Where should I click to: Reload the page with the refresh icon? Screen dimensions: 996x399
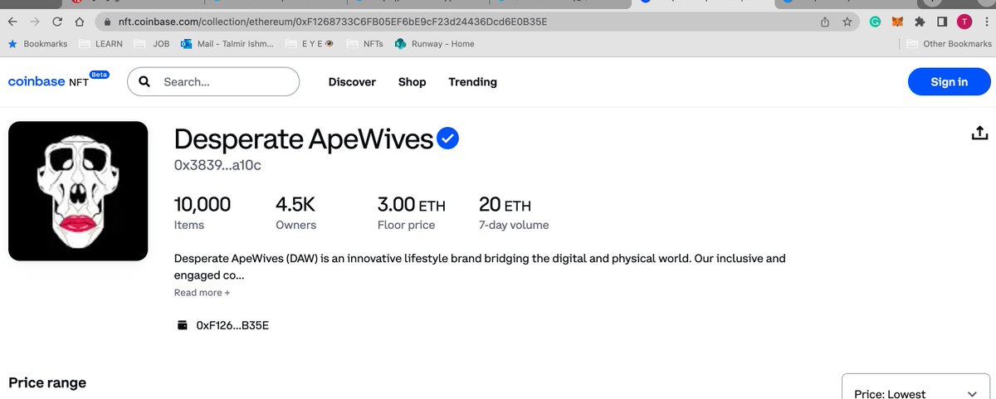[56, 22]
